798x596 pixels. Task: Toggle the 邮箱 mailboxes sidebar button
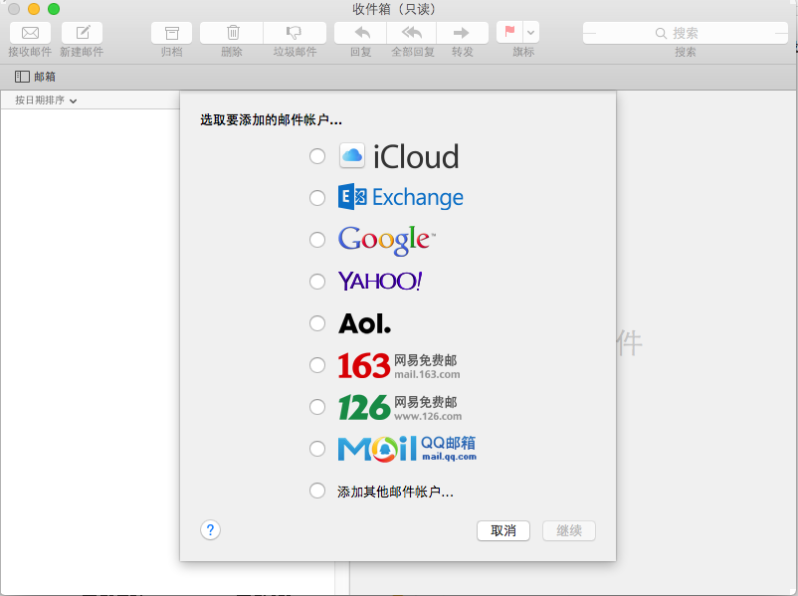(35, 77)
